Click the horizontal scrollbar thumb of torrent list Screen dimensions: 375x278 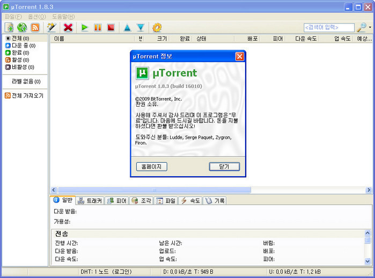click(x=155, y=190)
